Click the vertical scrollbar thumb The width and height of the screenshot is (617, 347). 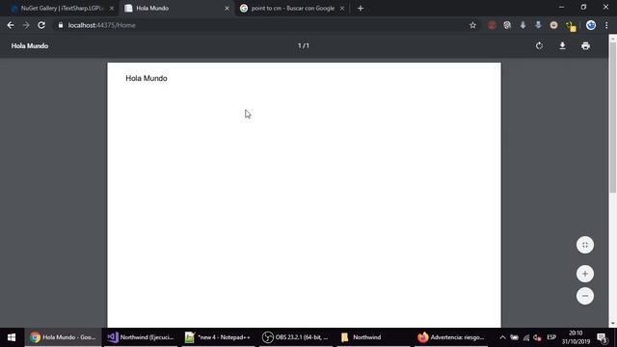(x=613, y=118)
